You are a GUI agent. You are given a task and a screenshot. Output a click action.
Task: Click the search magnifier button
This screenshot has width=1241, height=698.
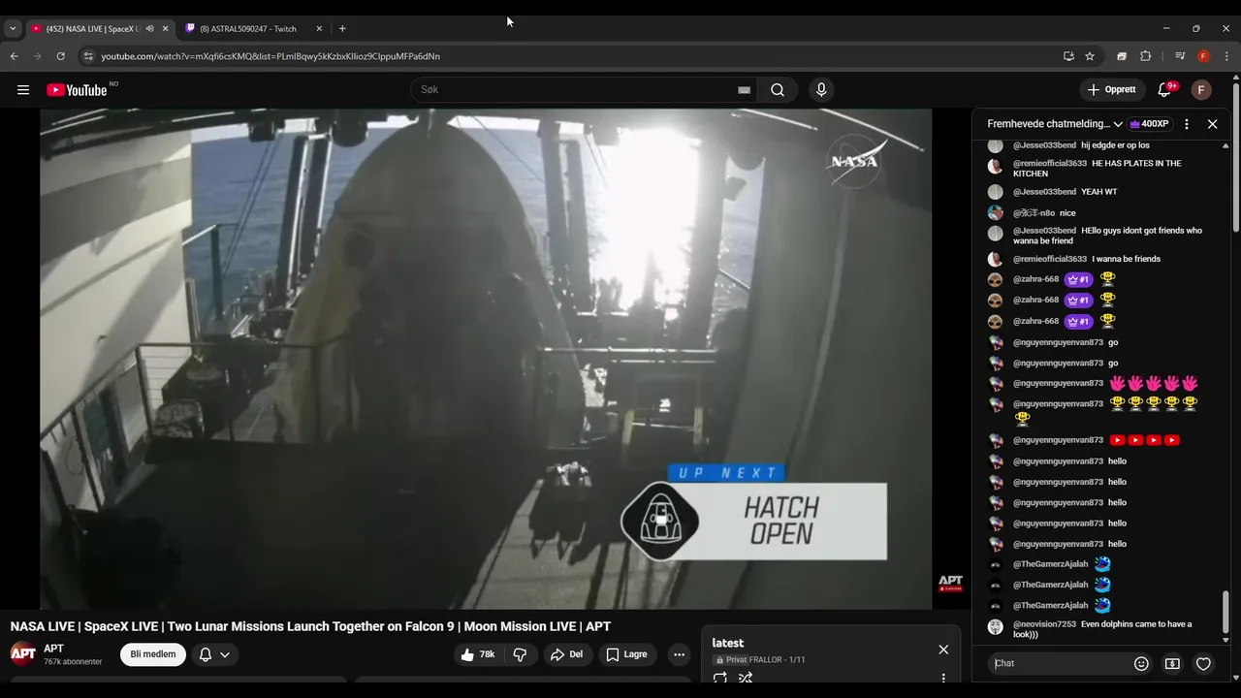(x=778, y=90)
